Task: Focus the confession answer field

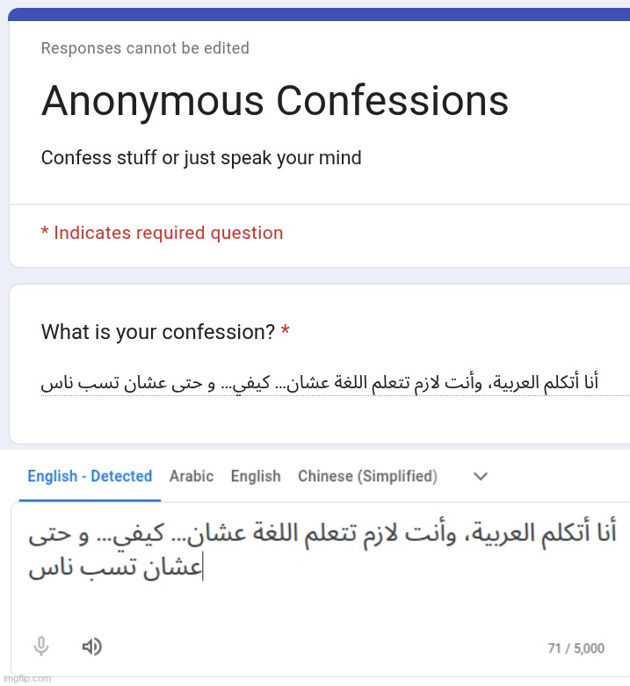Action: point(322,383)
